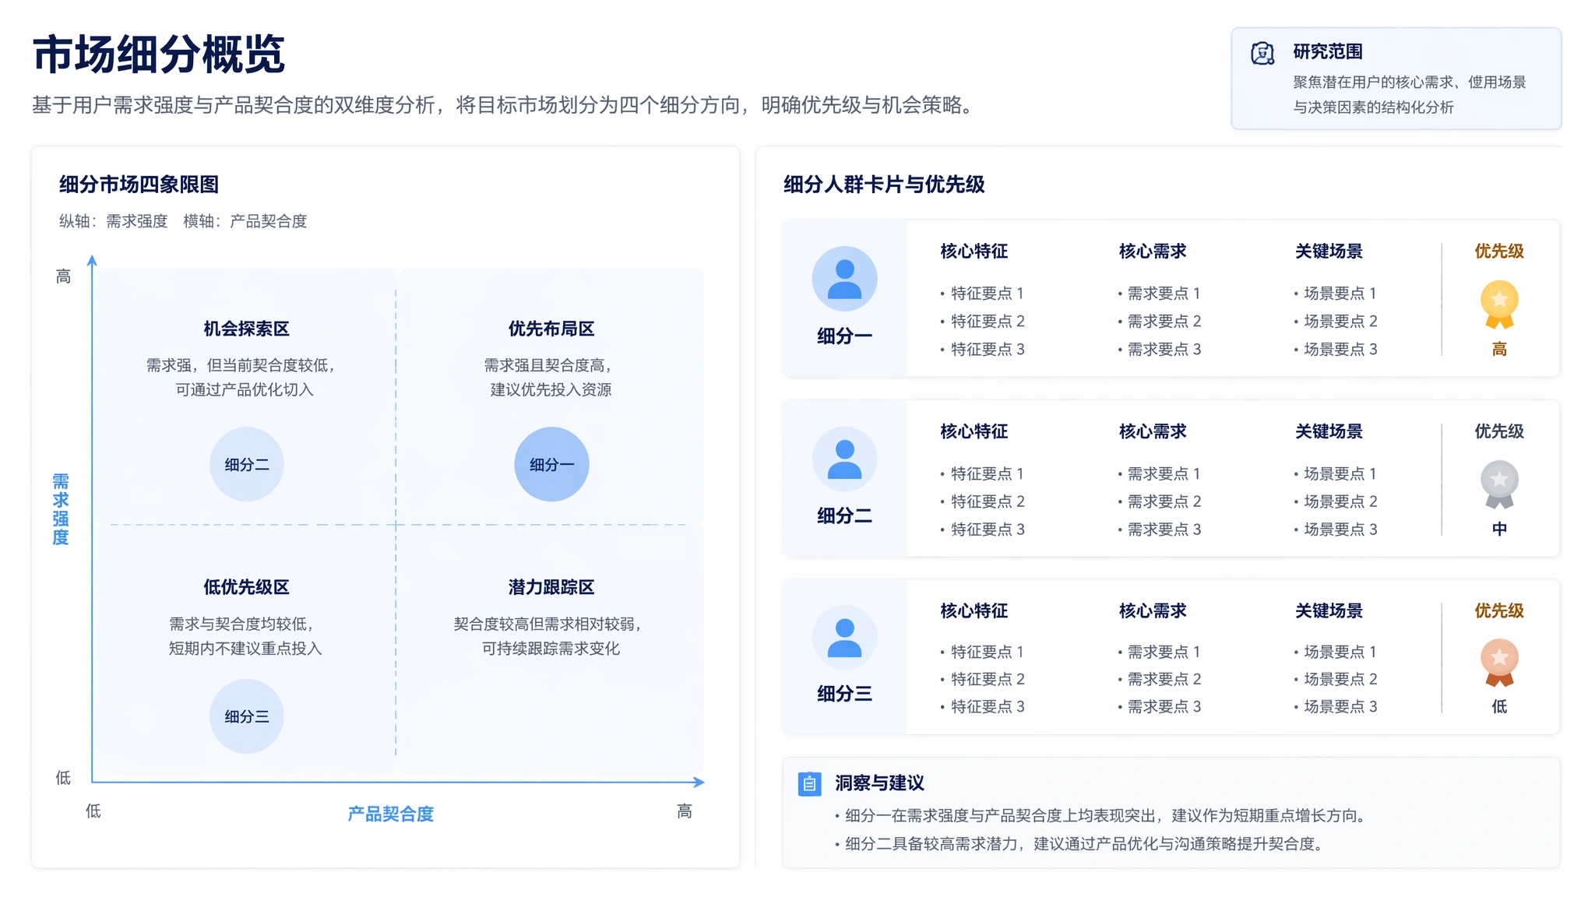Click the 潜力跟踪区 quadrant title
This screenshot has height=897, width=1595.
pos(551,587)
